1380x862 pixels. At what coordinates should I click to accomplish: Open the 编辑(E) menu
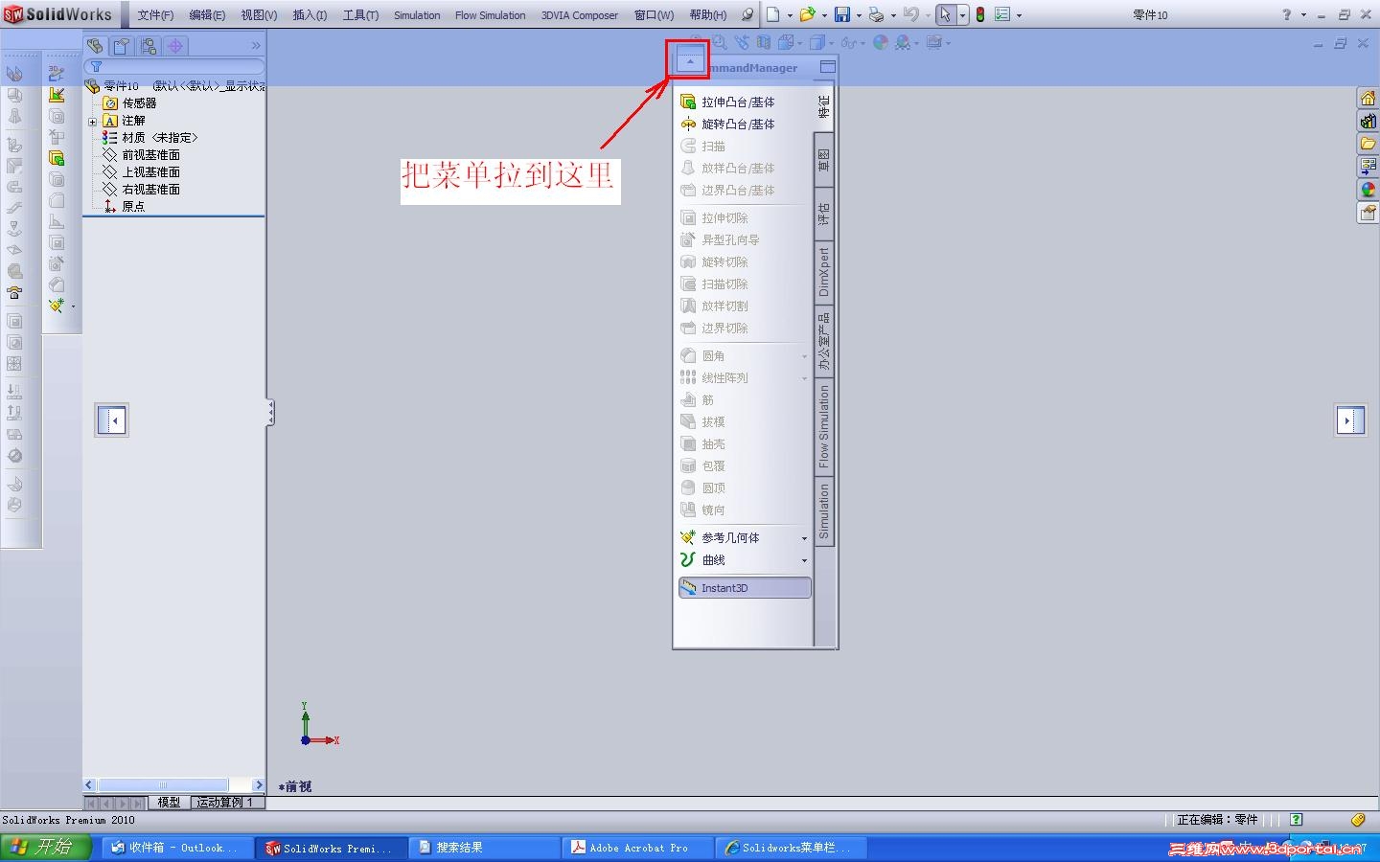(x=207, y=15)
